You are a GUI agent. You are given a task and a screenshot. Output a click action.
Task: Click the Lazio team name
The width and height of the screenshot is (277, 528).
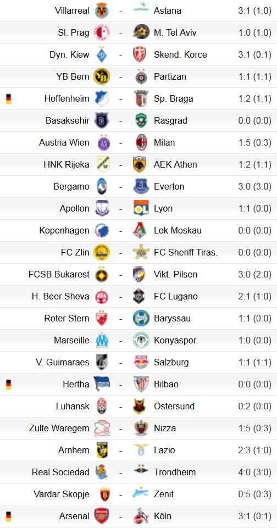tap(164, 450)
